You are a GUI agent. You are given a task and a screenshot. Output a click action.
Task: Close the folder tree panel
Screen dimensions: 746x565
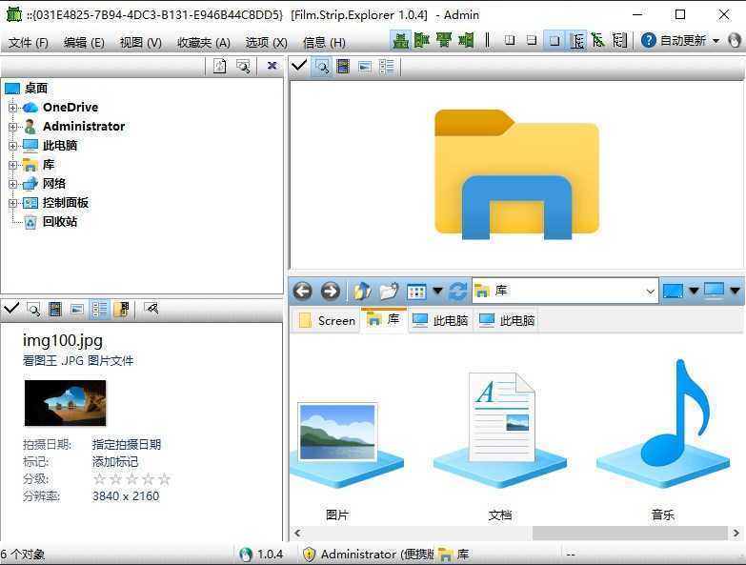[272, 66]
